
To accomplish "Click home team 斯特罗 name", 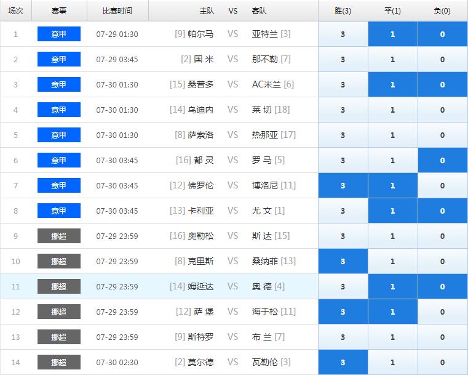I will (x=200, y=337).
